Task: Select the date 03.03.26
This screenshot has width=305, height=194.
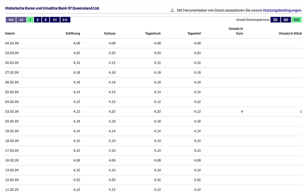Action: click(12, 53)
